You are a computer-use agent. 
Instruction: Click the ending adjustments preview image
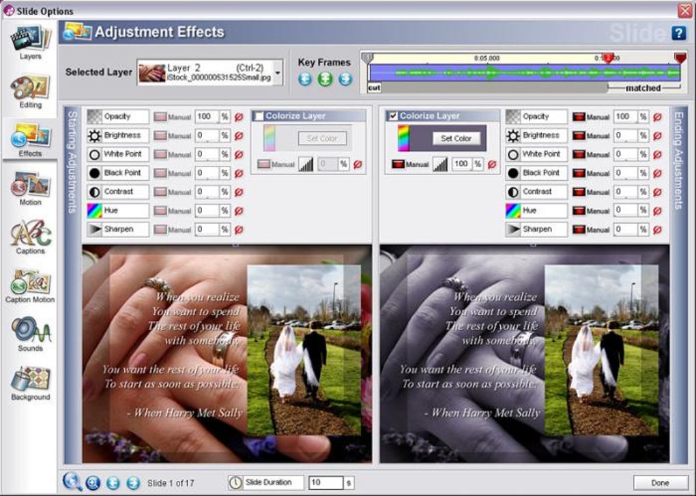525,354
